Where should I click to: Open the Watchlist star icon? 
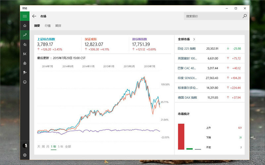pos(25,44)
